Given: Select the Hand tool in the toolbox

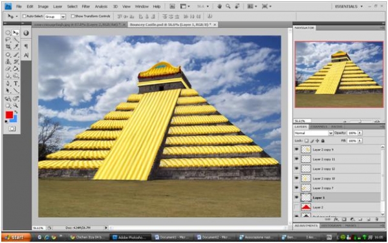Looking at the screenshot, I should [x=8, y=105].
